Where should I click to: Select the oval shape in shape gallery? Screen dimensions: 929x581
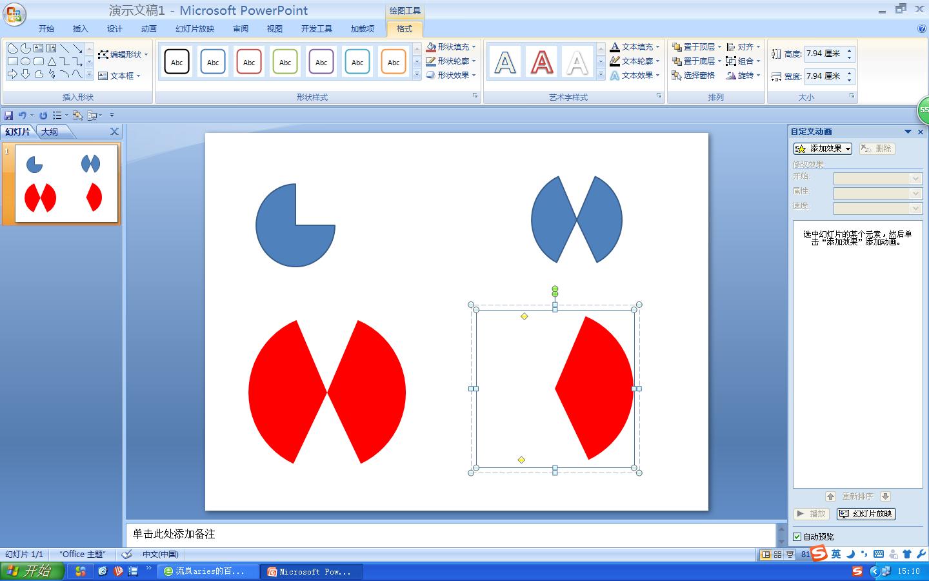tap(25, 61)
